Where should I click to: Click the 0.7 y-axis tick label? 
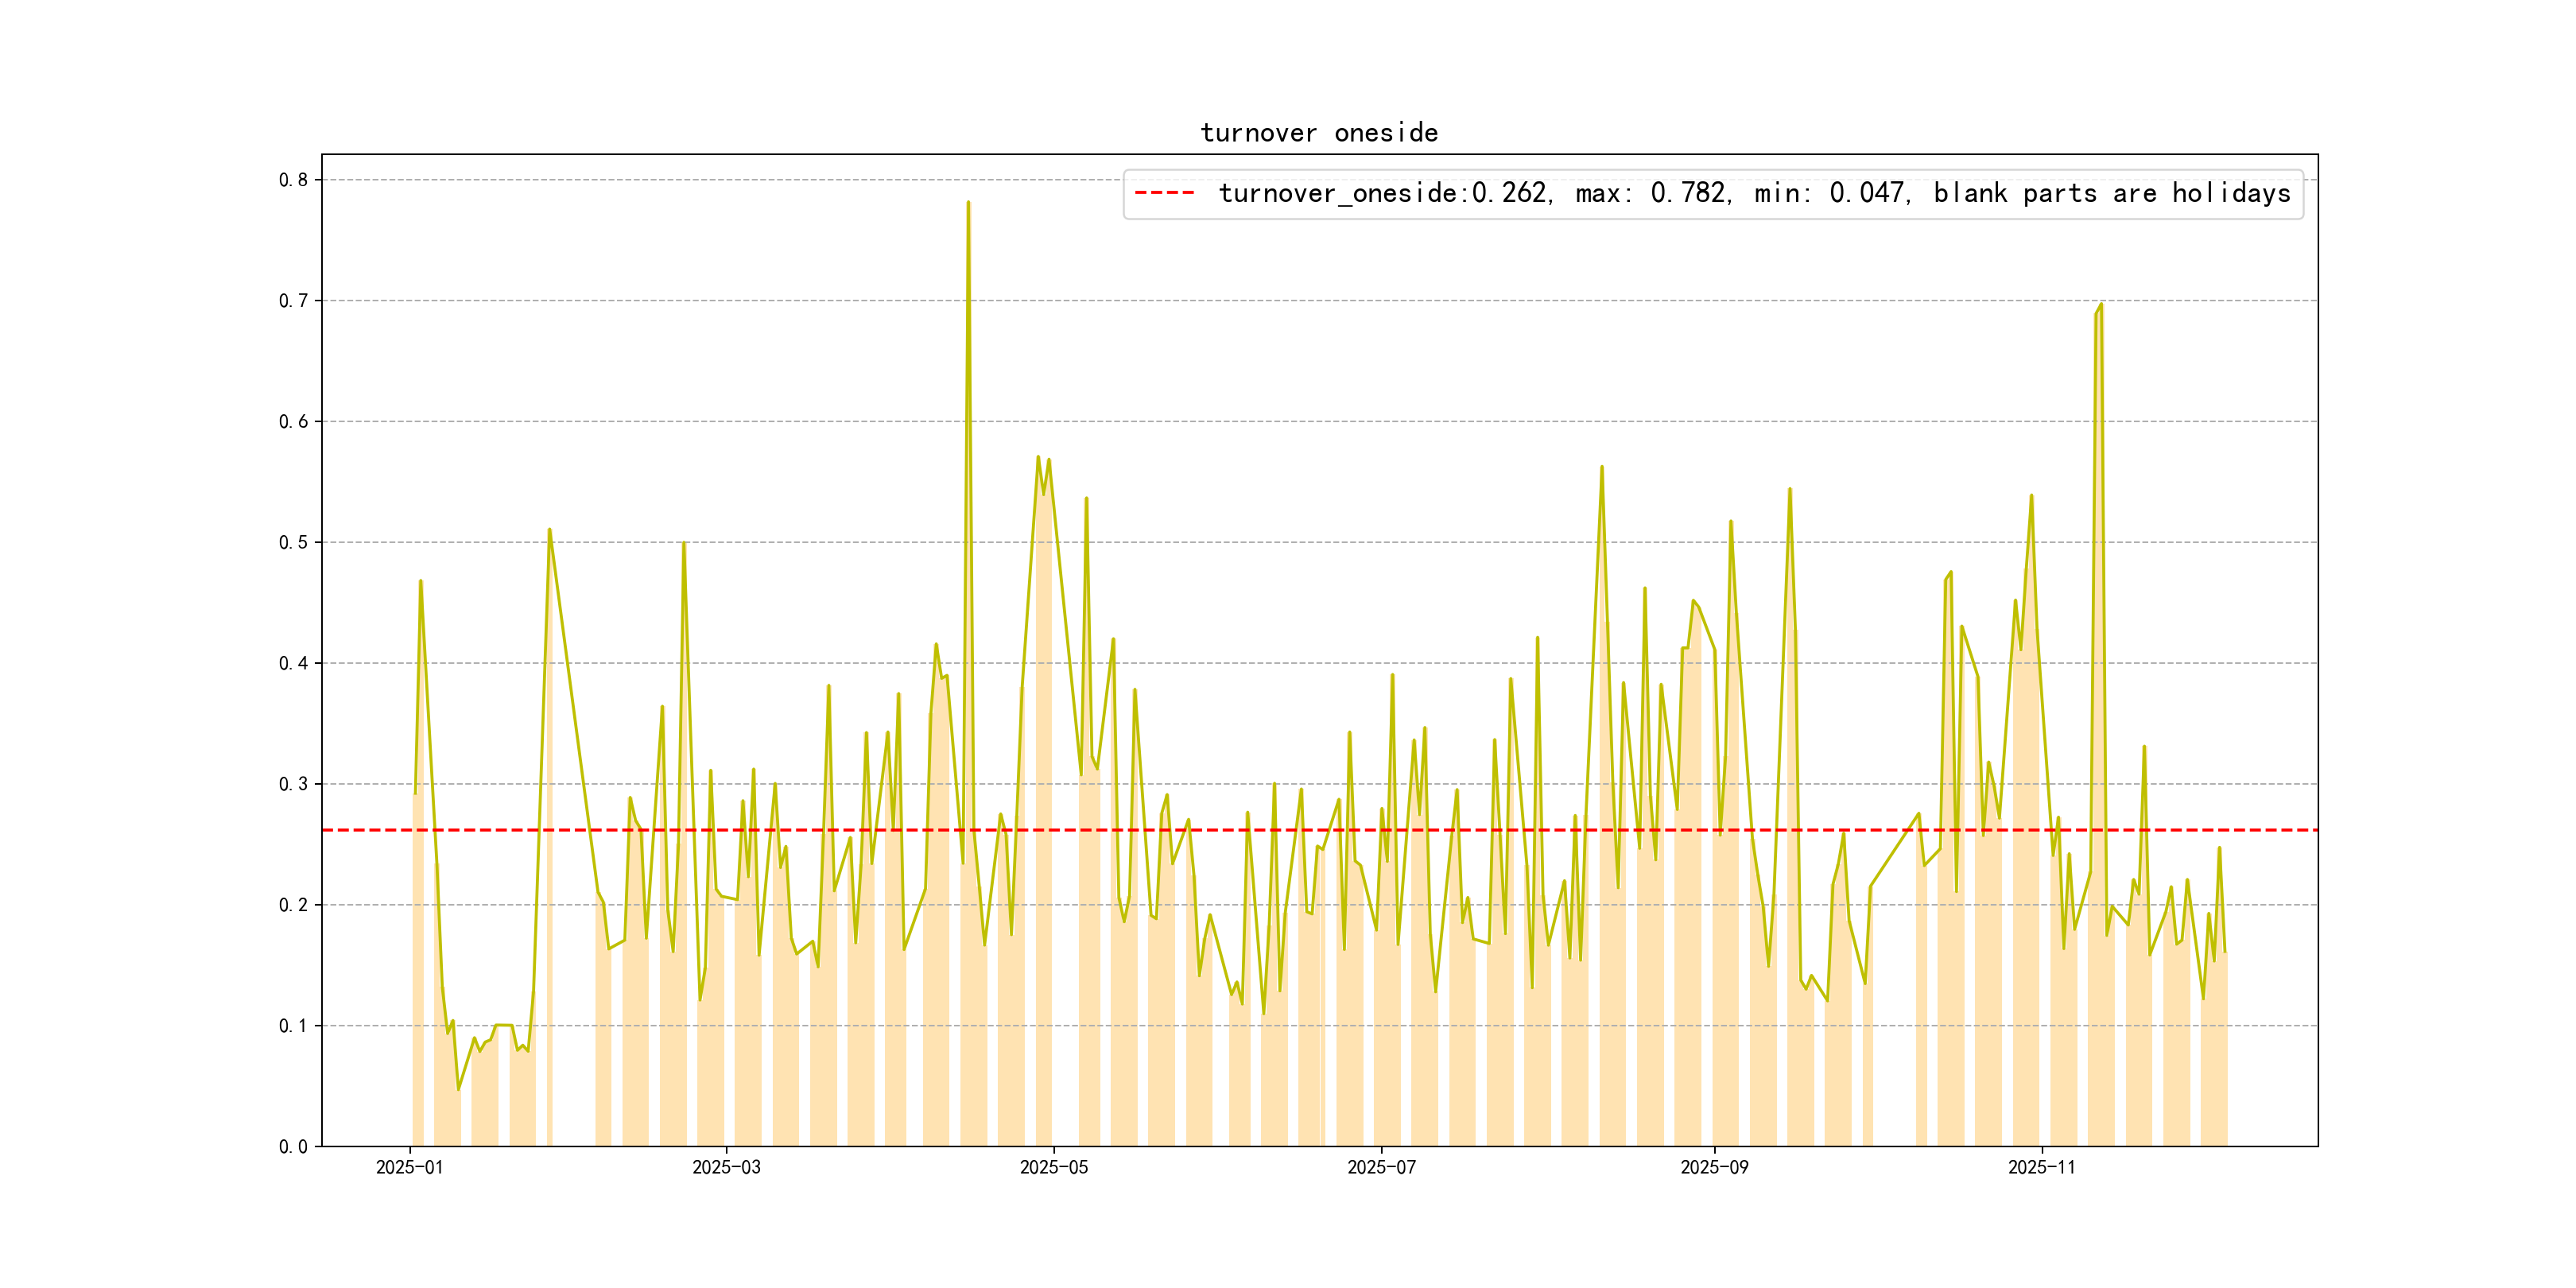(293, 301)
